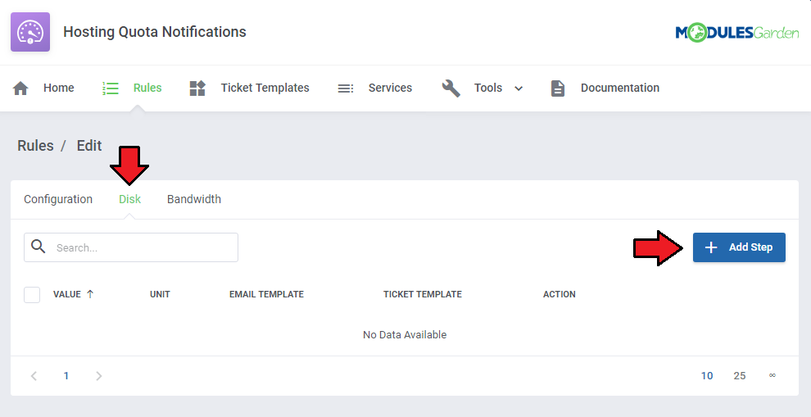The height and width of the screenshot is (417, 811).
Task: Open the Home menu item
Action: 58,88
